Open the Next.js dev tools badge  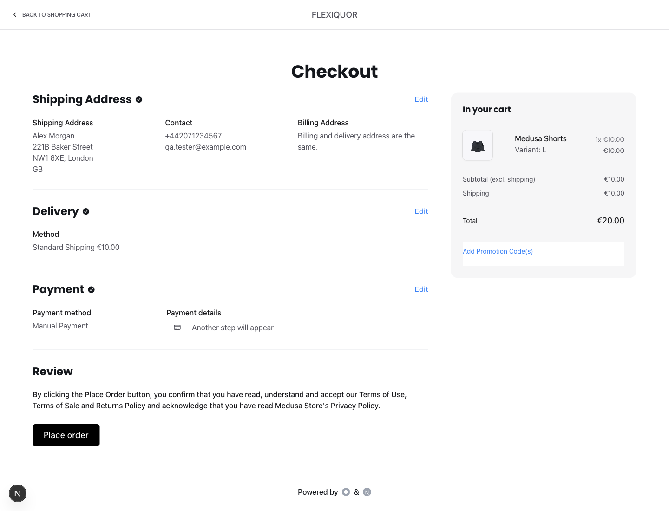(x=18, y=493)
